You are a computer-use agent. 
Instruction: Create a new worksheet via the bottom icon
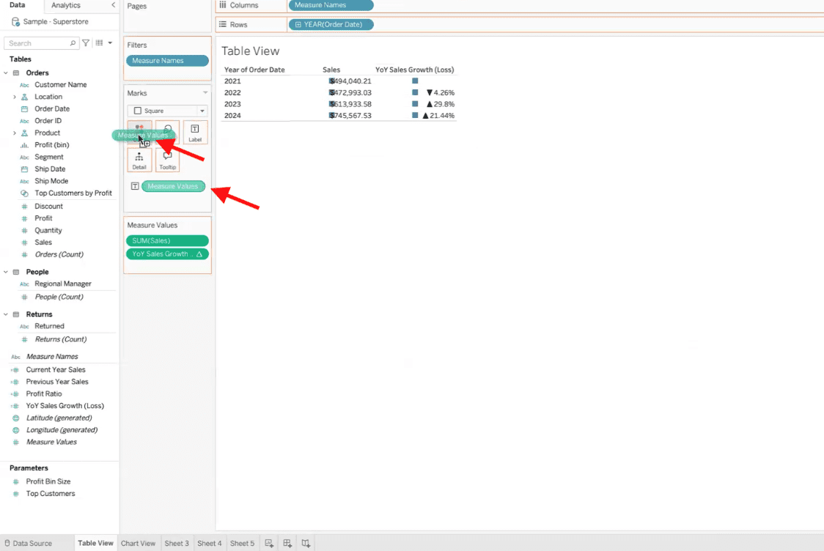pyautogui.click(x=268, y=543)
